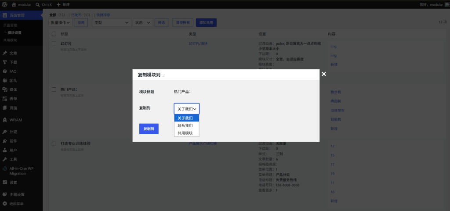The image size is (450, 211).
Task: Open the 新建 menu in admin bar
Action: (x=63, y=4)
